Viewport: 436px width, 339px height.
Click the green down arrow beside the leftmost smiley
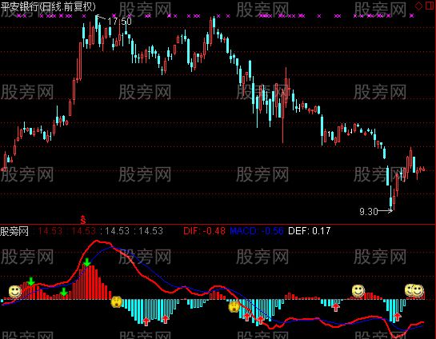31,281
